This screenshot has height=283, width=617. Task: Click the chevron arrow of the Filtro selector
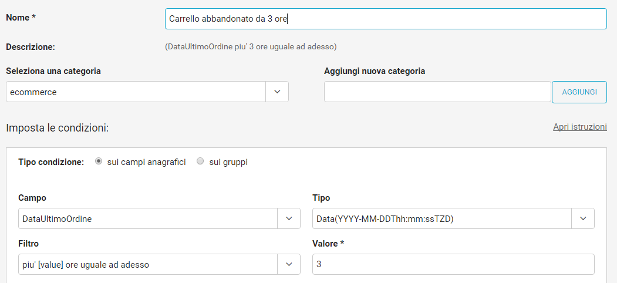point(288,264)
